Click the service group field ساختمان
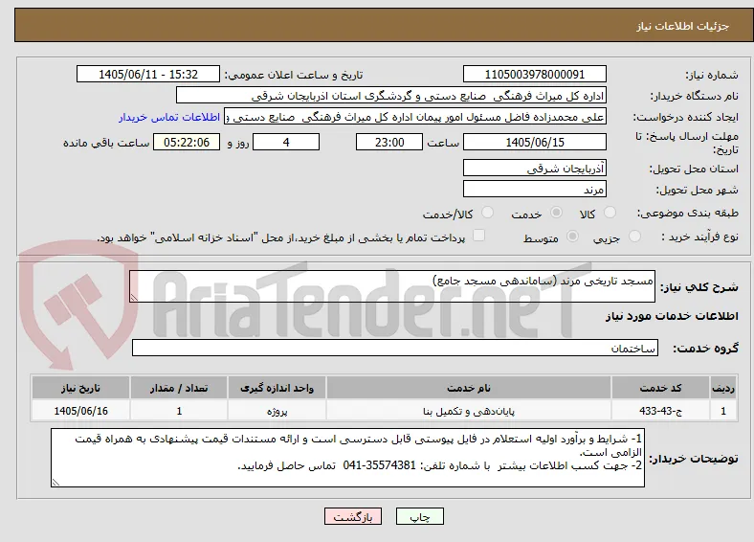This screenshot has width=754, height=542. coord(395,348)
